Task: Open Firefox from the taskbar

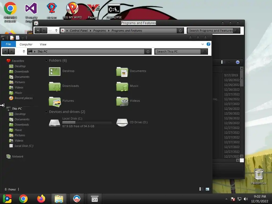Action: click(x=41, y=199)
